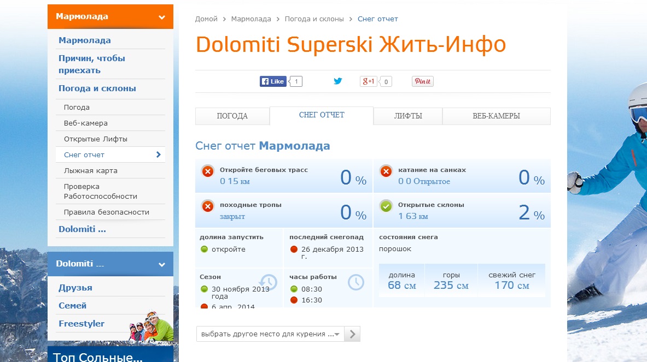Click the '0 15 км' trail length text

point(235,181)
